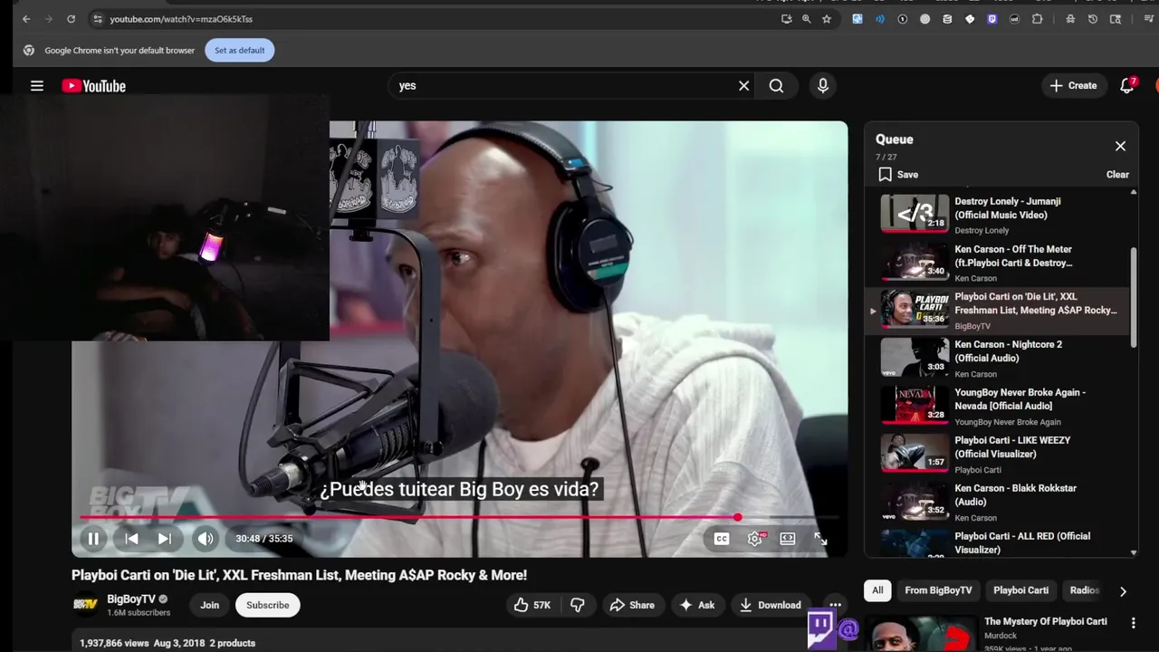
Task: Go back in browser history
Action: (x=26, y=19)
